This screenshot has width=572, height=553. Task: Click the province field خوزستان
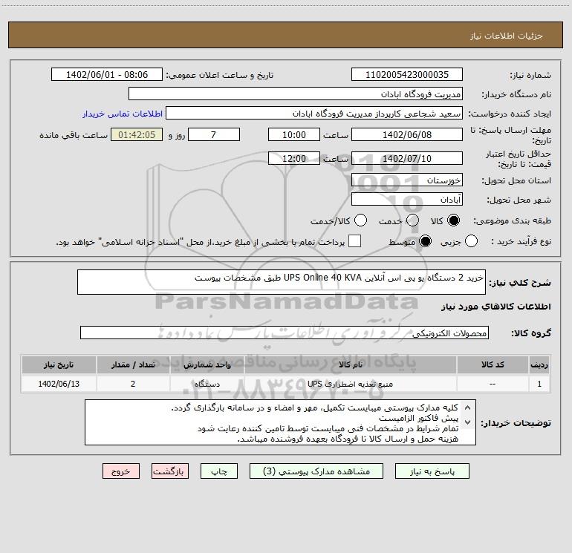(x=407, y=180)
